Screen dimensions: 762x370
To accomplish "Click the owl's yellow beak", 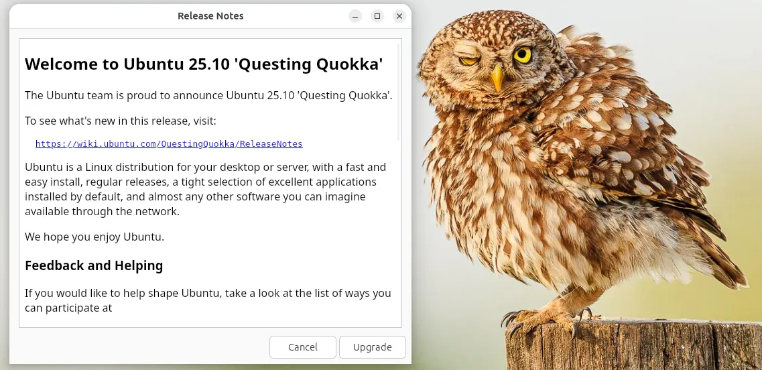I will (x=497, y=78).
